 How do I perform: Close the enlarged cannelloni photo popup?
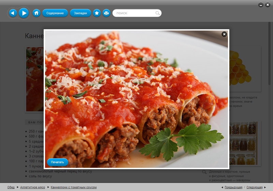(224, 34)
